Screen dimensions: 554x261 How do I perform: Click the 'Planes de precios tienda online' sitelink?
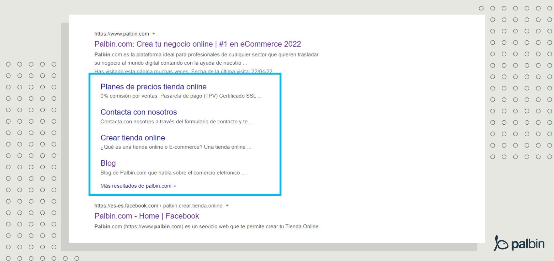(x=153, y=87)
